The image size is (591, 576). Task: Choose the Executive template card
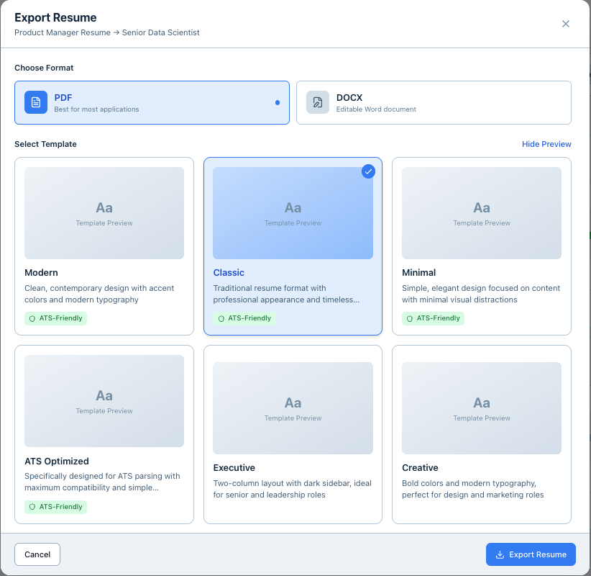pyautogui.click(x=293, y=434)
